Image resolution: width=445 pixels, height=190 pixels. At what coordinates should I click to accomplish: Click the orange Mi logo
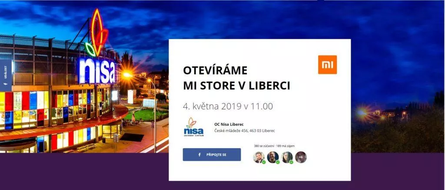pyautogui.click(x=327, y=65)
